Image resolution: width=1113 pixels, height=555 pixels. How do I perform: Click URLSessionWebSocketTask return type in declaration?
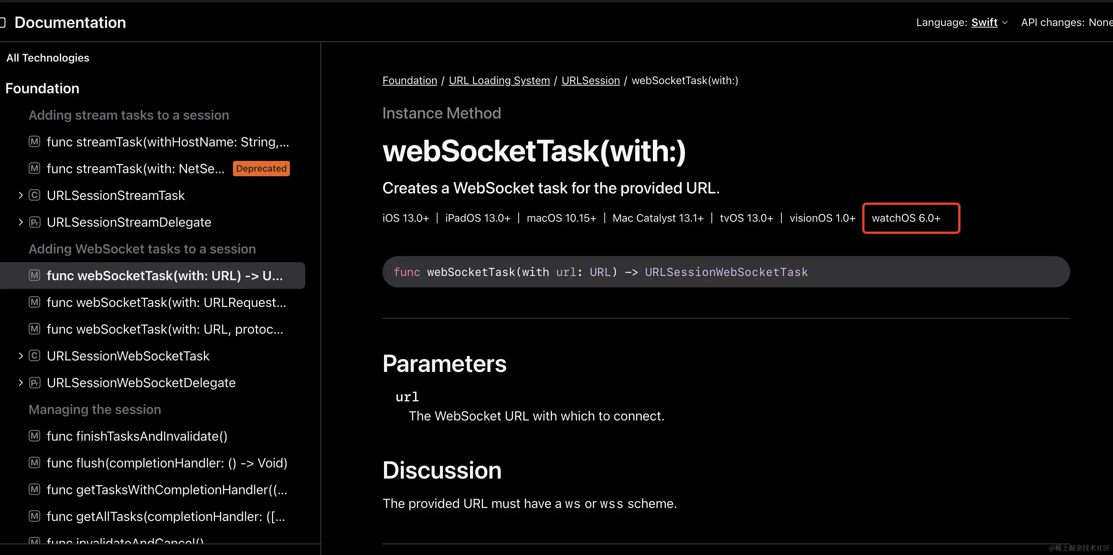click(x=726, y=272)
